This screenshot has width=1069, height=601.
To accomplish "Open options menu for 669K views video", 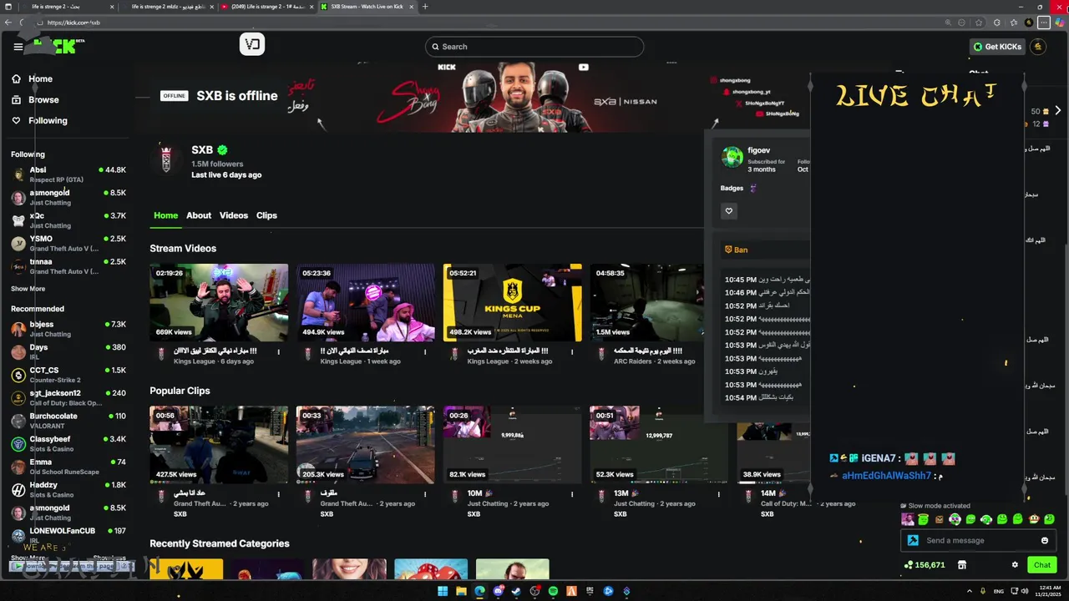I will pos(278,351).
